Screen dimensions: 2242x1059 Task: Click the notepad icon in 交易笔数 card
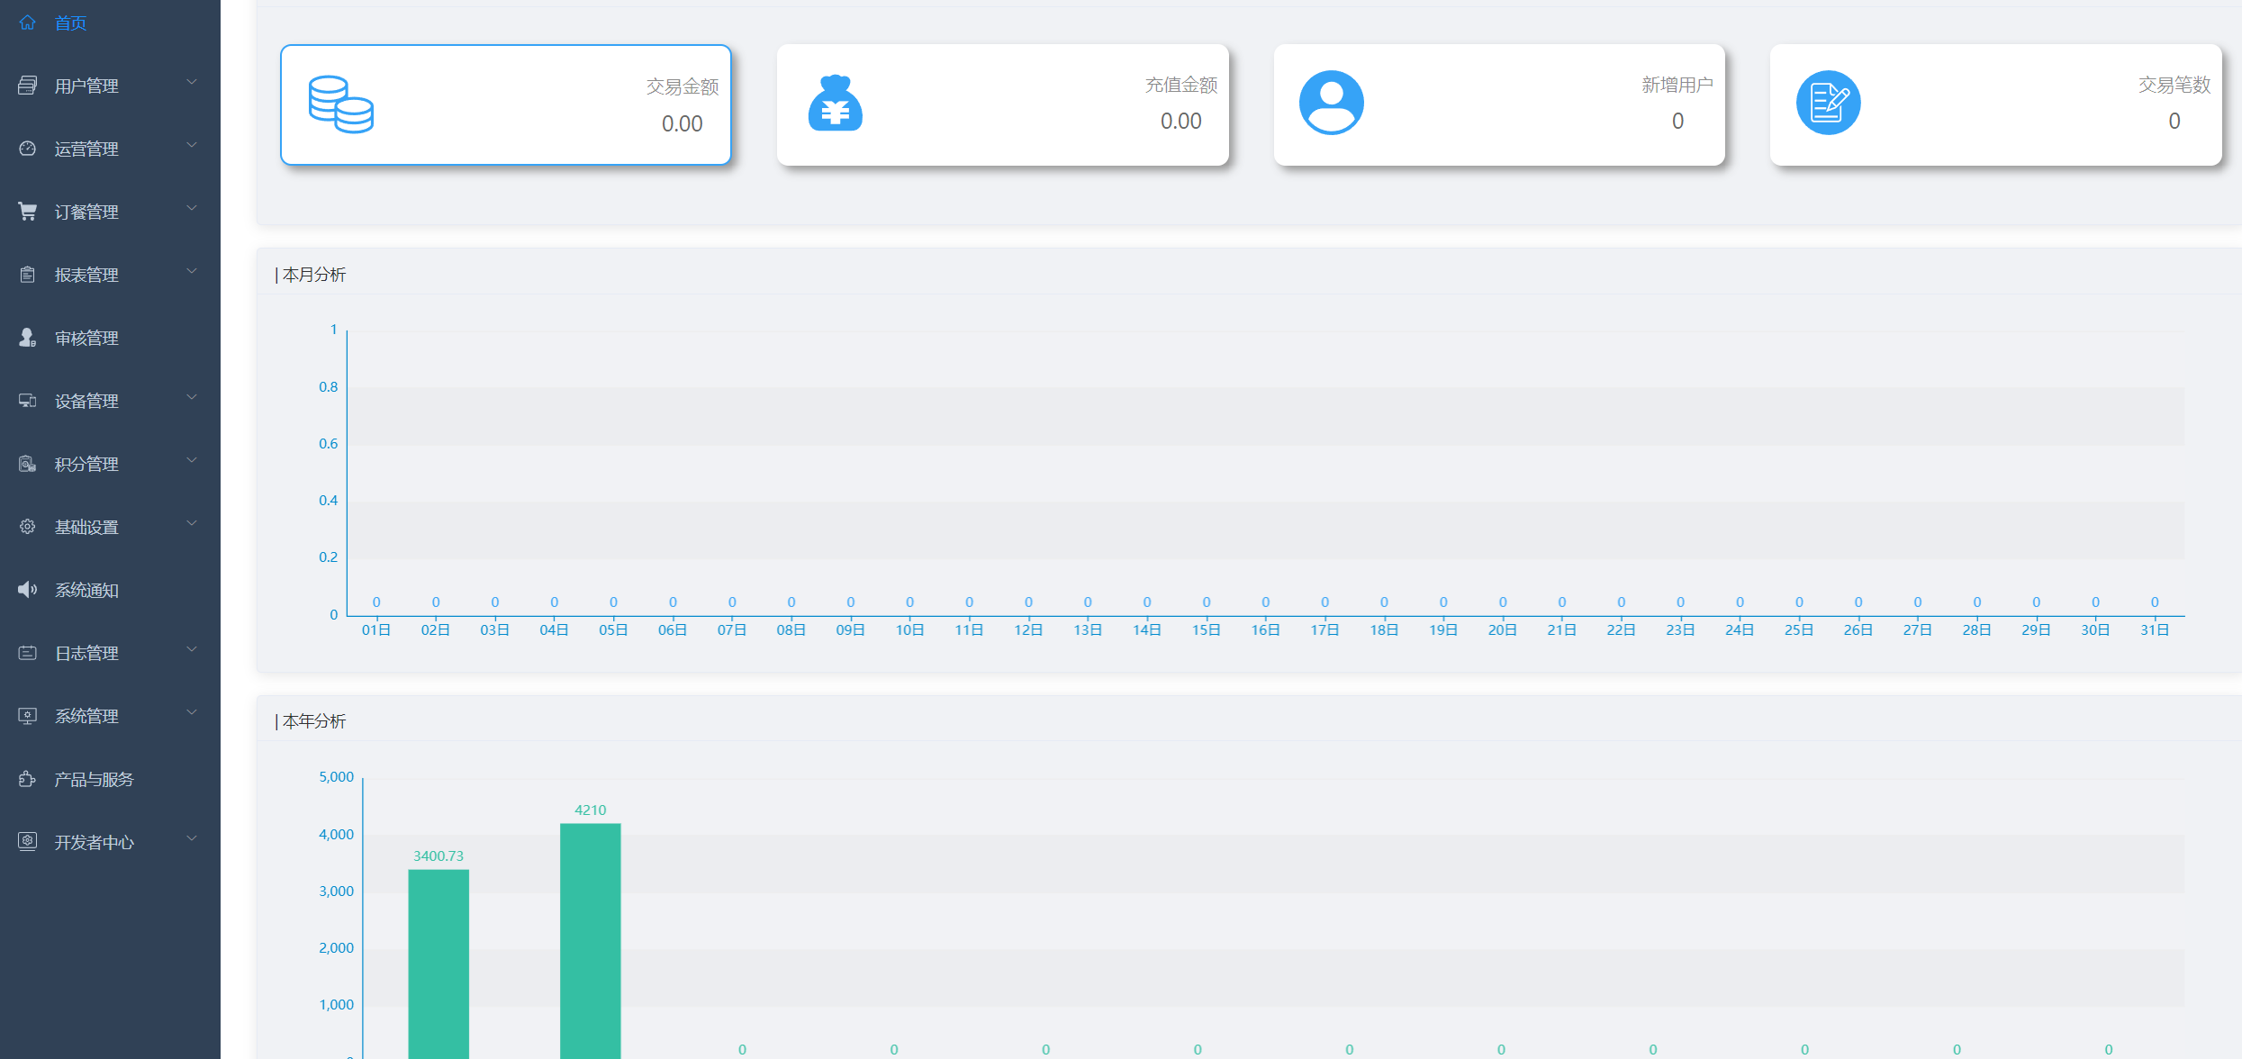tap(1829, 103)
